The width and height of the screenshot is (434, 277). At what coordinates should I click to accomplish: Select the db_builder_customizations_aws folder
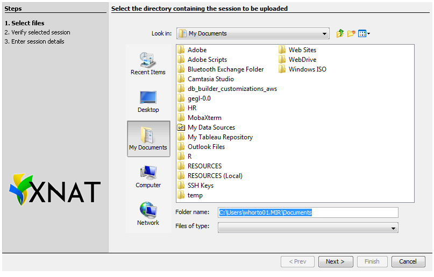232,89
